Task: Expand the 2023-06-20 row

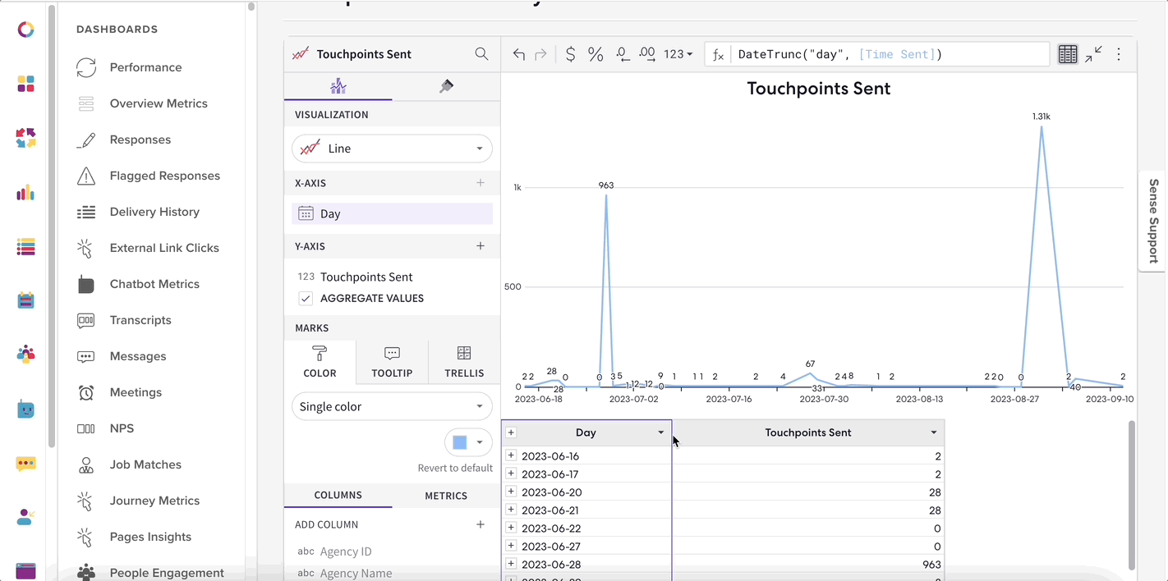Action: 511,492
